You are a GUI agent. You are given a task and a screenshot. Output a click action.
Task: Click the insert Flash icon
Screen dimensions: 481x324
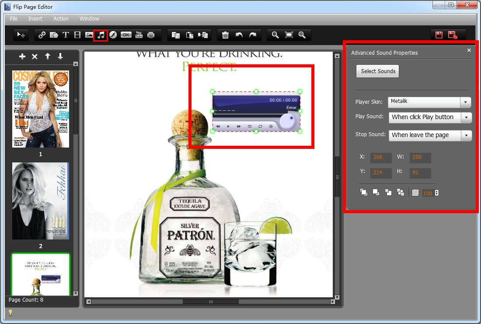pyautogui.click(x=113, y=35)
